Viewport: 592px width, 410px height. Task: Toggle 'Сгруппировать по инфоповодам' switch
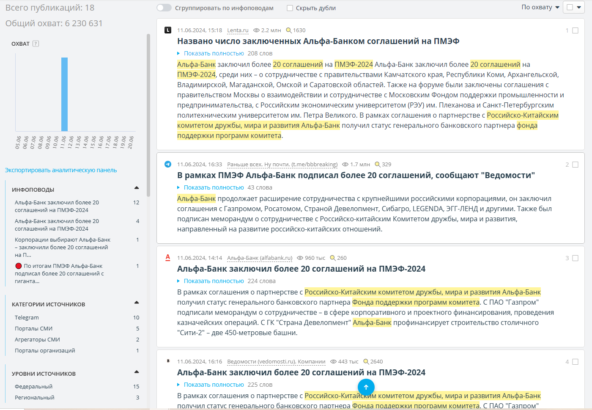pos(164,8)
